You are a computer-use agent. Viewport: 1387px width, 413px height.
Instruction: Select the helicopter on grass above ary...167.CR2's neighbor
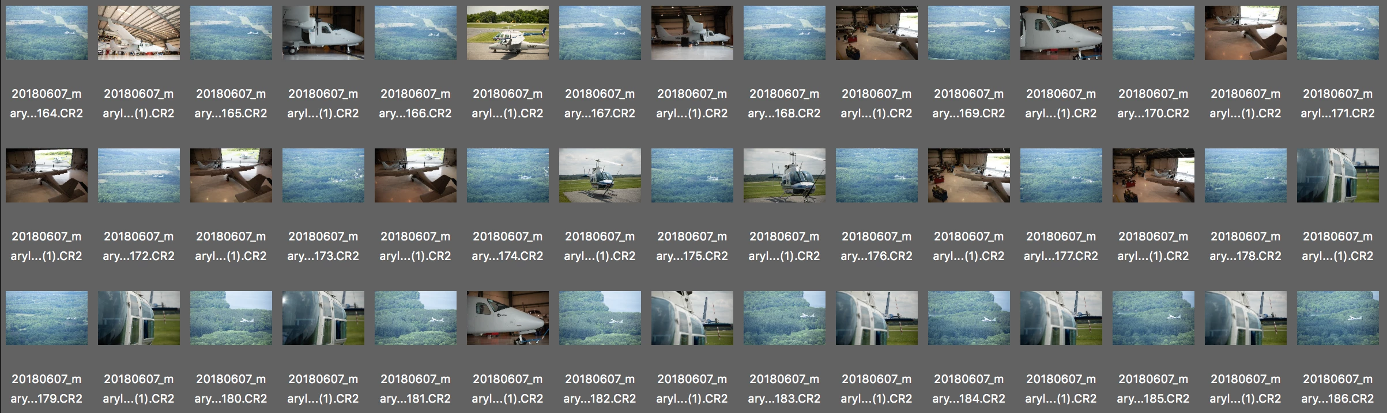[x=508, y=33]
